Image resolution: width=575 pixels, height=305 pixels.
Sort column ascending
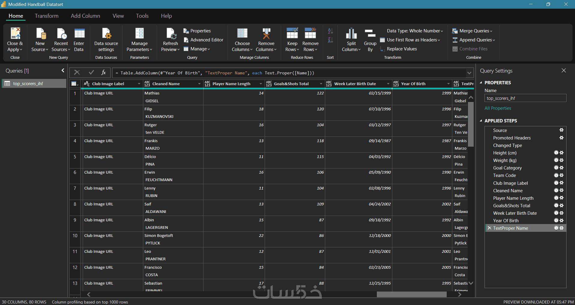click(330, 31)
